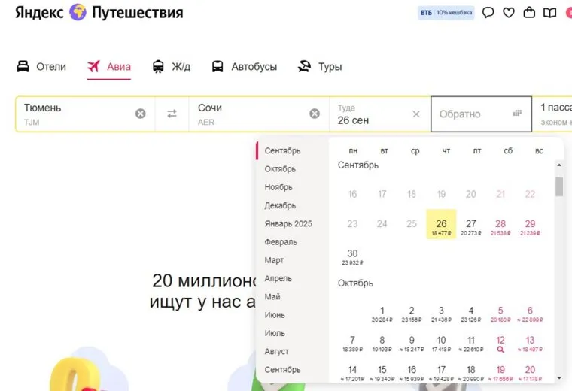Image resolution: width=572 pixels, height=391 pixels.
Task: Switch to the Ж/д trains tab
Action: pyautogui.click(x=172, y=67)
